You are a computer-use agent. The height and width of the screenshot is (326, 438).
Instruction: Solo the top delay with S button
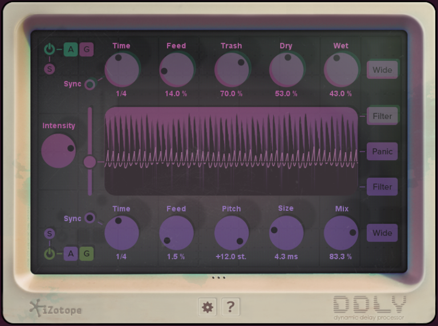click(50, 70)
